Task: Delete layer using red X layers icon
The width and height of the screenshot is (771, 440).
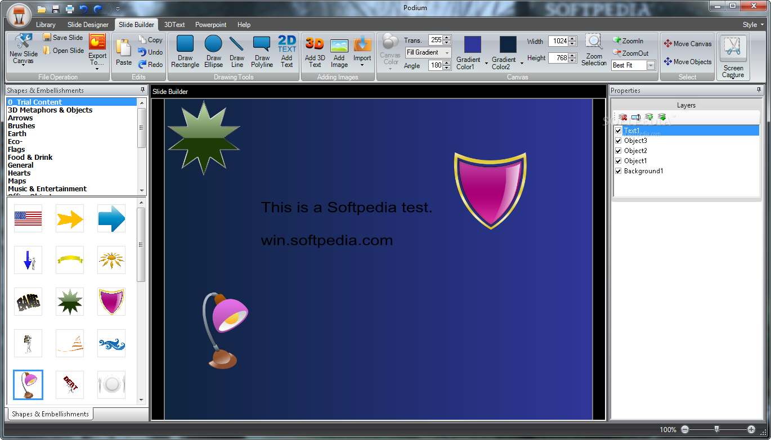Action: 623,117
